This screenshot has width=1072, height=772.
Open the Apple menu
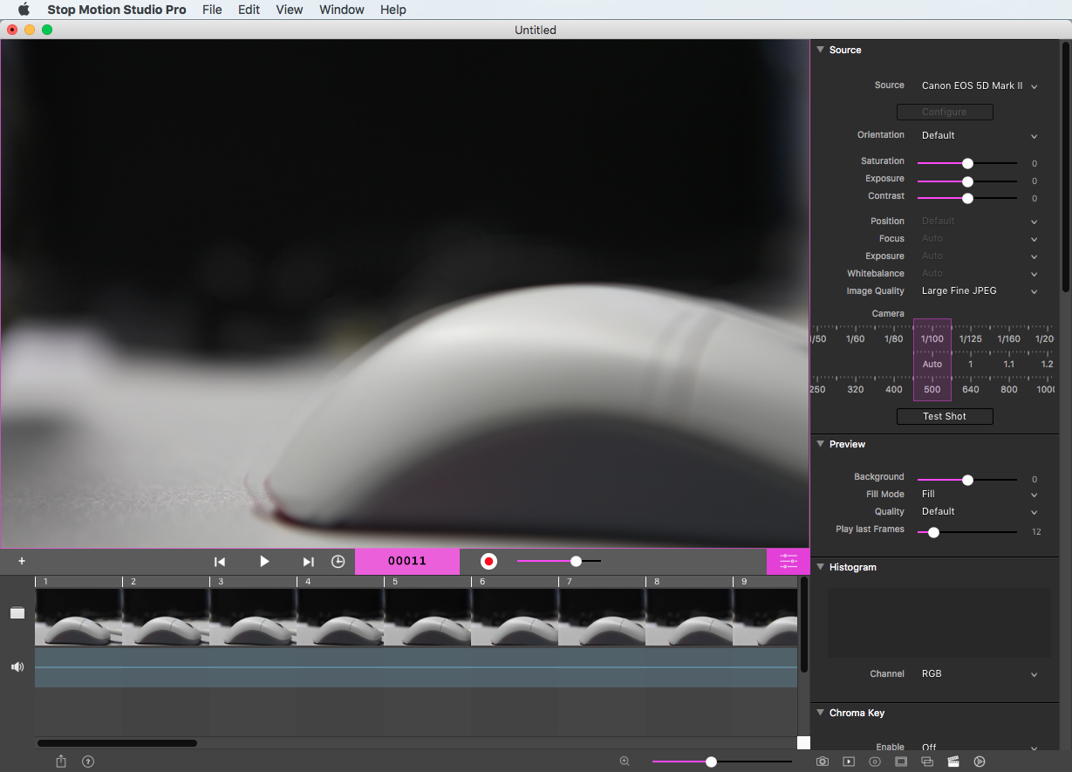click(24, 10)
